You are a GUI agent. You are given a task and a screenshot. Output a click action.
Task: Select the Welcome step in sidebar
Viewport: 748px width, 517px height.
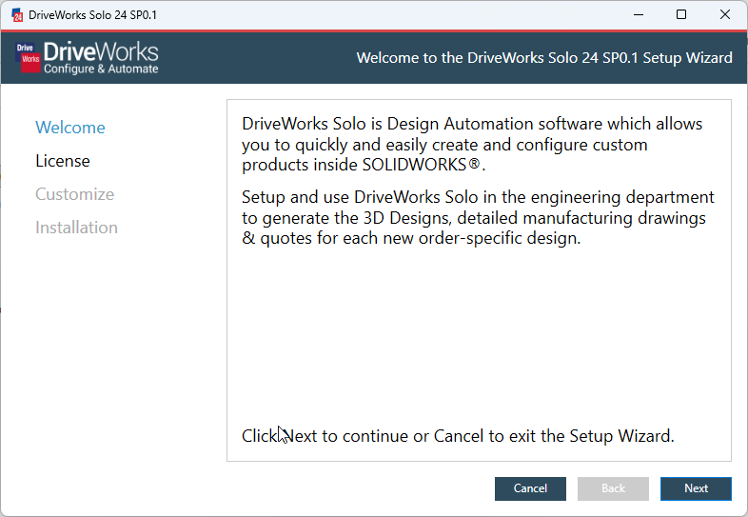(x=70, y=128)
